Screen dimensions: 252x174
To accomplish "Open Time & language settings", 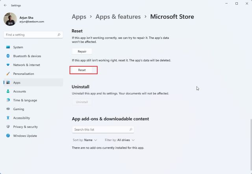I will (x=33, y=100).
